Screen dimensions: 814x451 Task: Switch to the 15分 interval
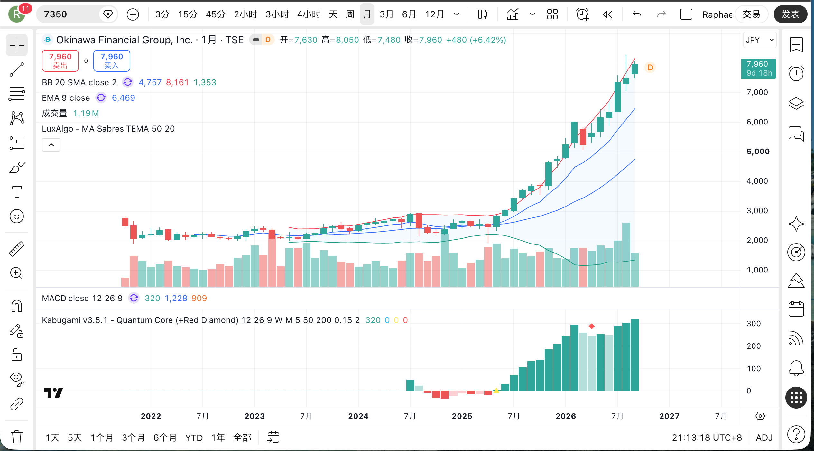[187, 14]
